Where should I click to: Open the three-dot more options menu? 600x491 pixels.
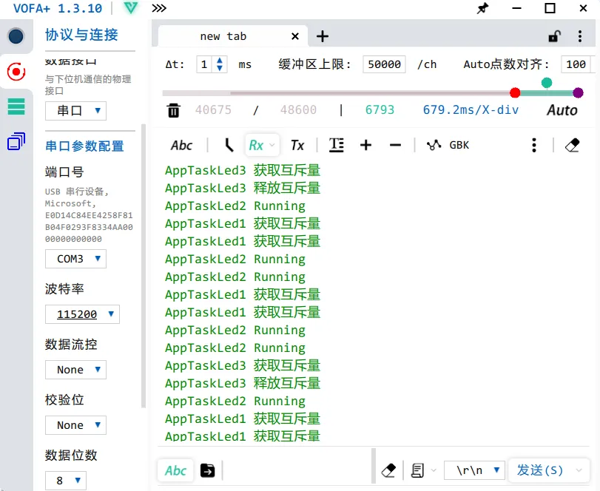tap(534, 145)
